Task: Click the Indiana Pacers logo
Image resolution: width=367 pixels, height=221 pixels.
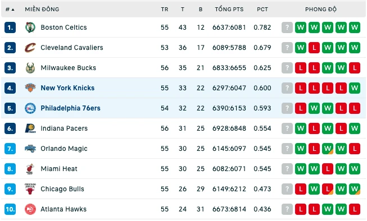Action: pos(30,128)
